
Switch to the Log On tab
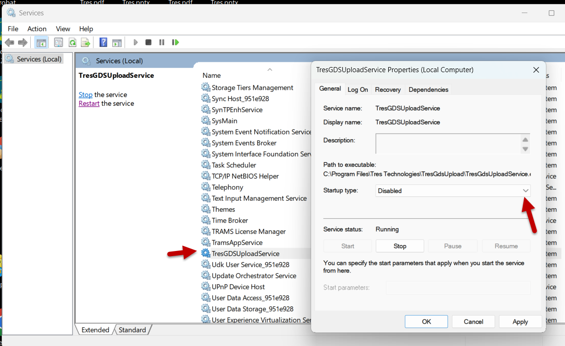click(358, 89)
